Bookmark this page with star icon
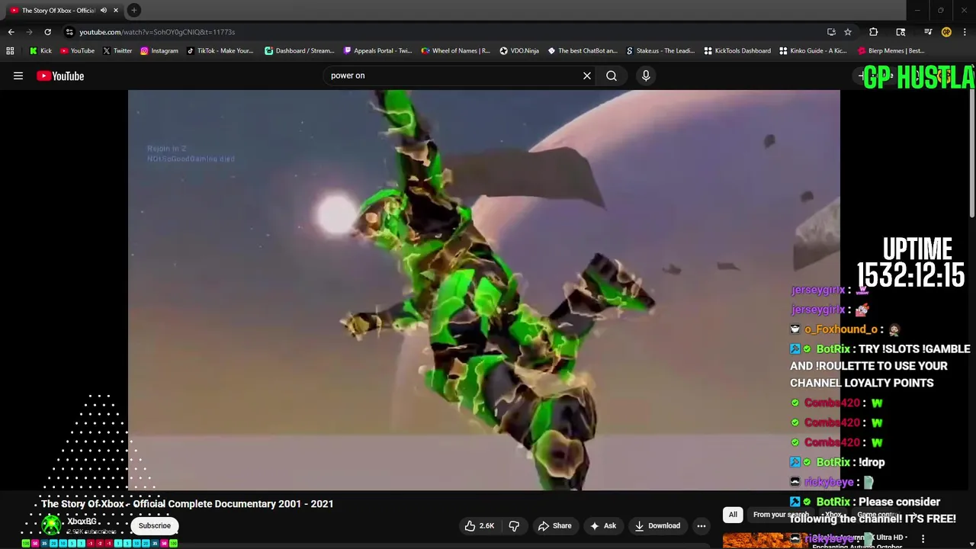976x549 pixels. point(847,32)
